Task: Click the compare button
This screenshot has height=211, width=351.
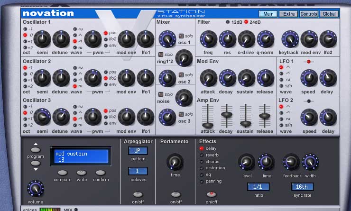Action: (63, 173)
